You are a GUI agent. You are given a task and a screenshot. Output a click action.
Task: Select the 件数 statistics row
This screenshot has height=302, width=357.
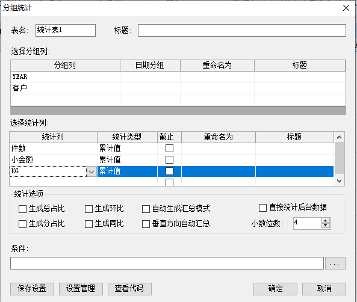(172, 149)
